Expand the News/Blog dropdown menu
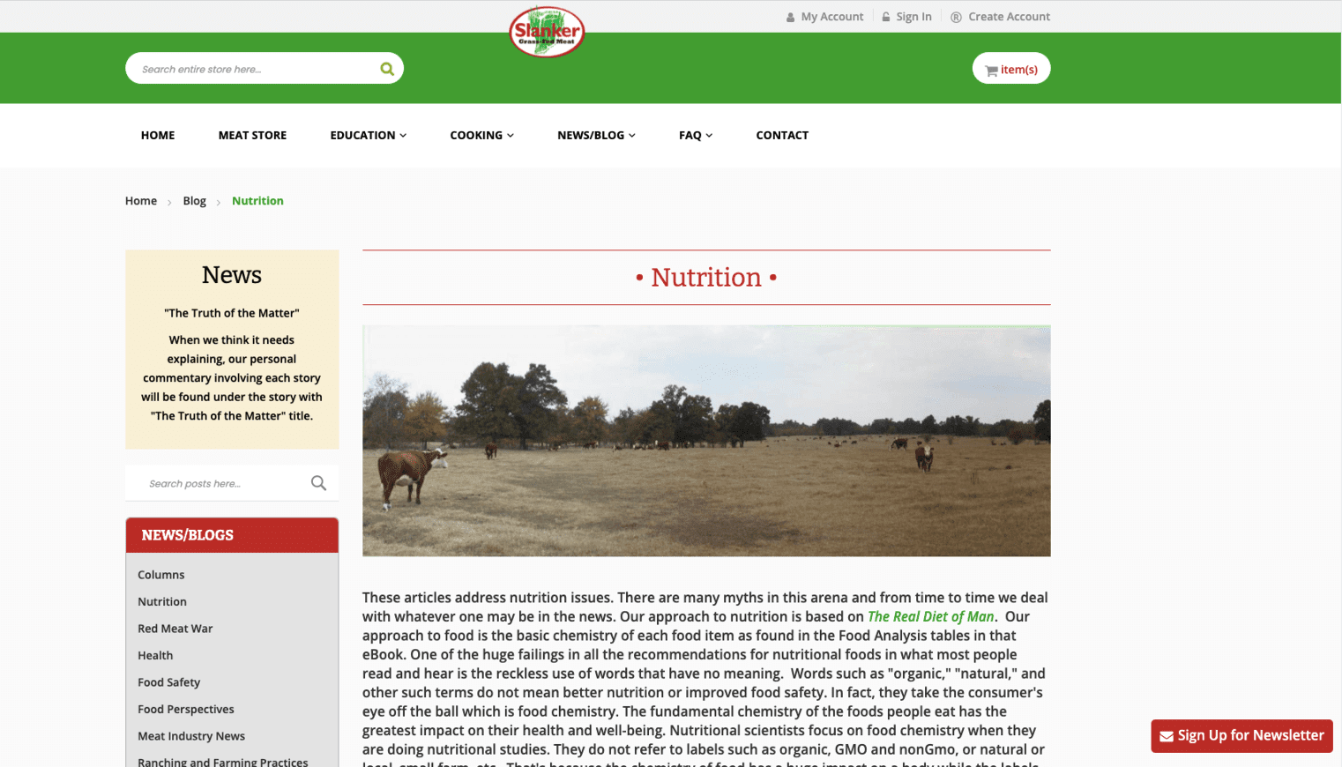This screenshot has height=767, width=1342. point(596,135)
